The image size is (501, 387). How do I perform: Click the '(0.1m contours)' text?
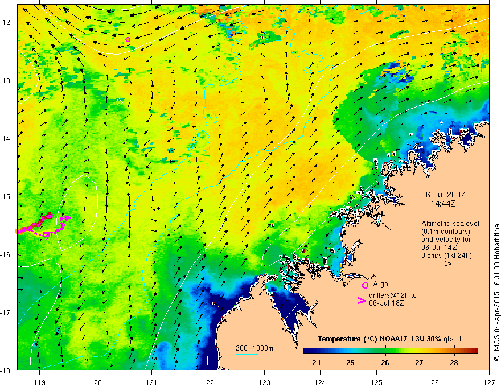click(x=446, y=232)
